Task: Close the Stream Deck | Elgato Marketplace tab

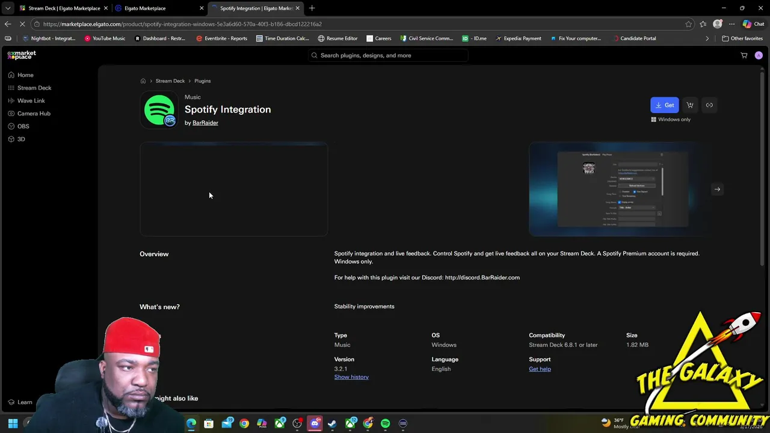Action: point(106,8)
